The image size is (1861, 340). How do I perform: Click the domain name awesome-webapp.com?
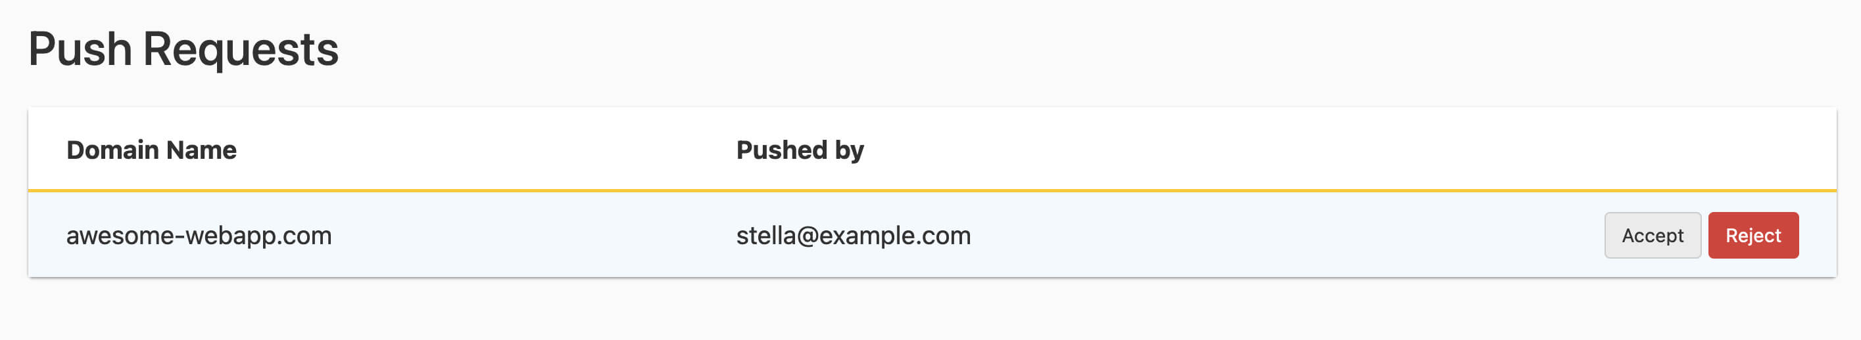(199, 236)
